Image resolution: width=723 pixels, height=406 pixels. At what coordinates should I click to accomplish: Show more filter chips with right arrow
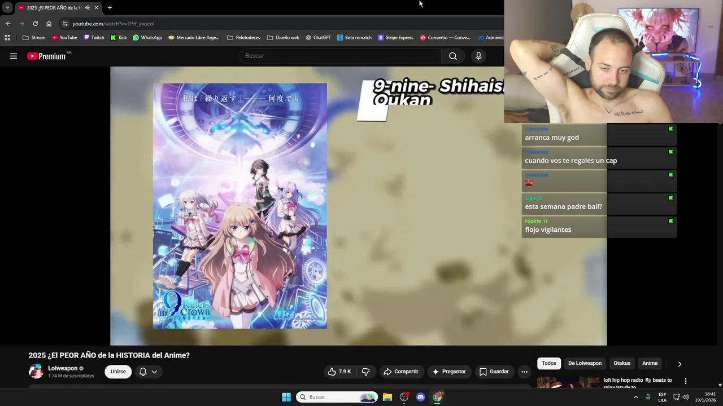(x=680, y=364)
